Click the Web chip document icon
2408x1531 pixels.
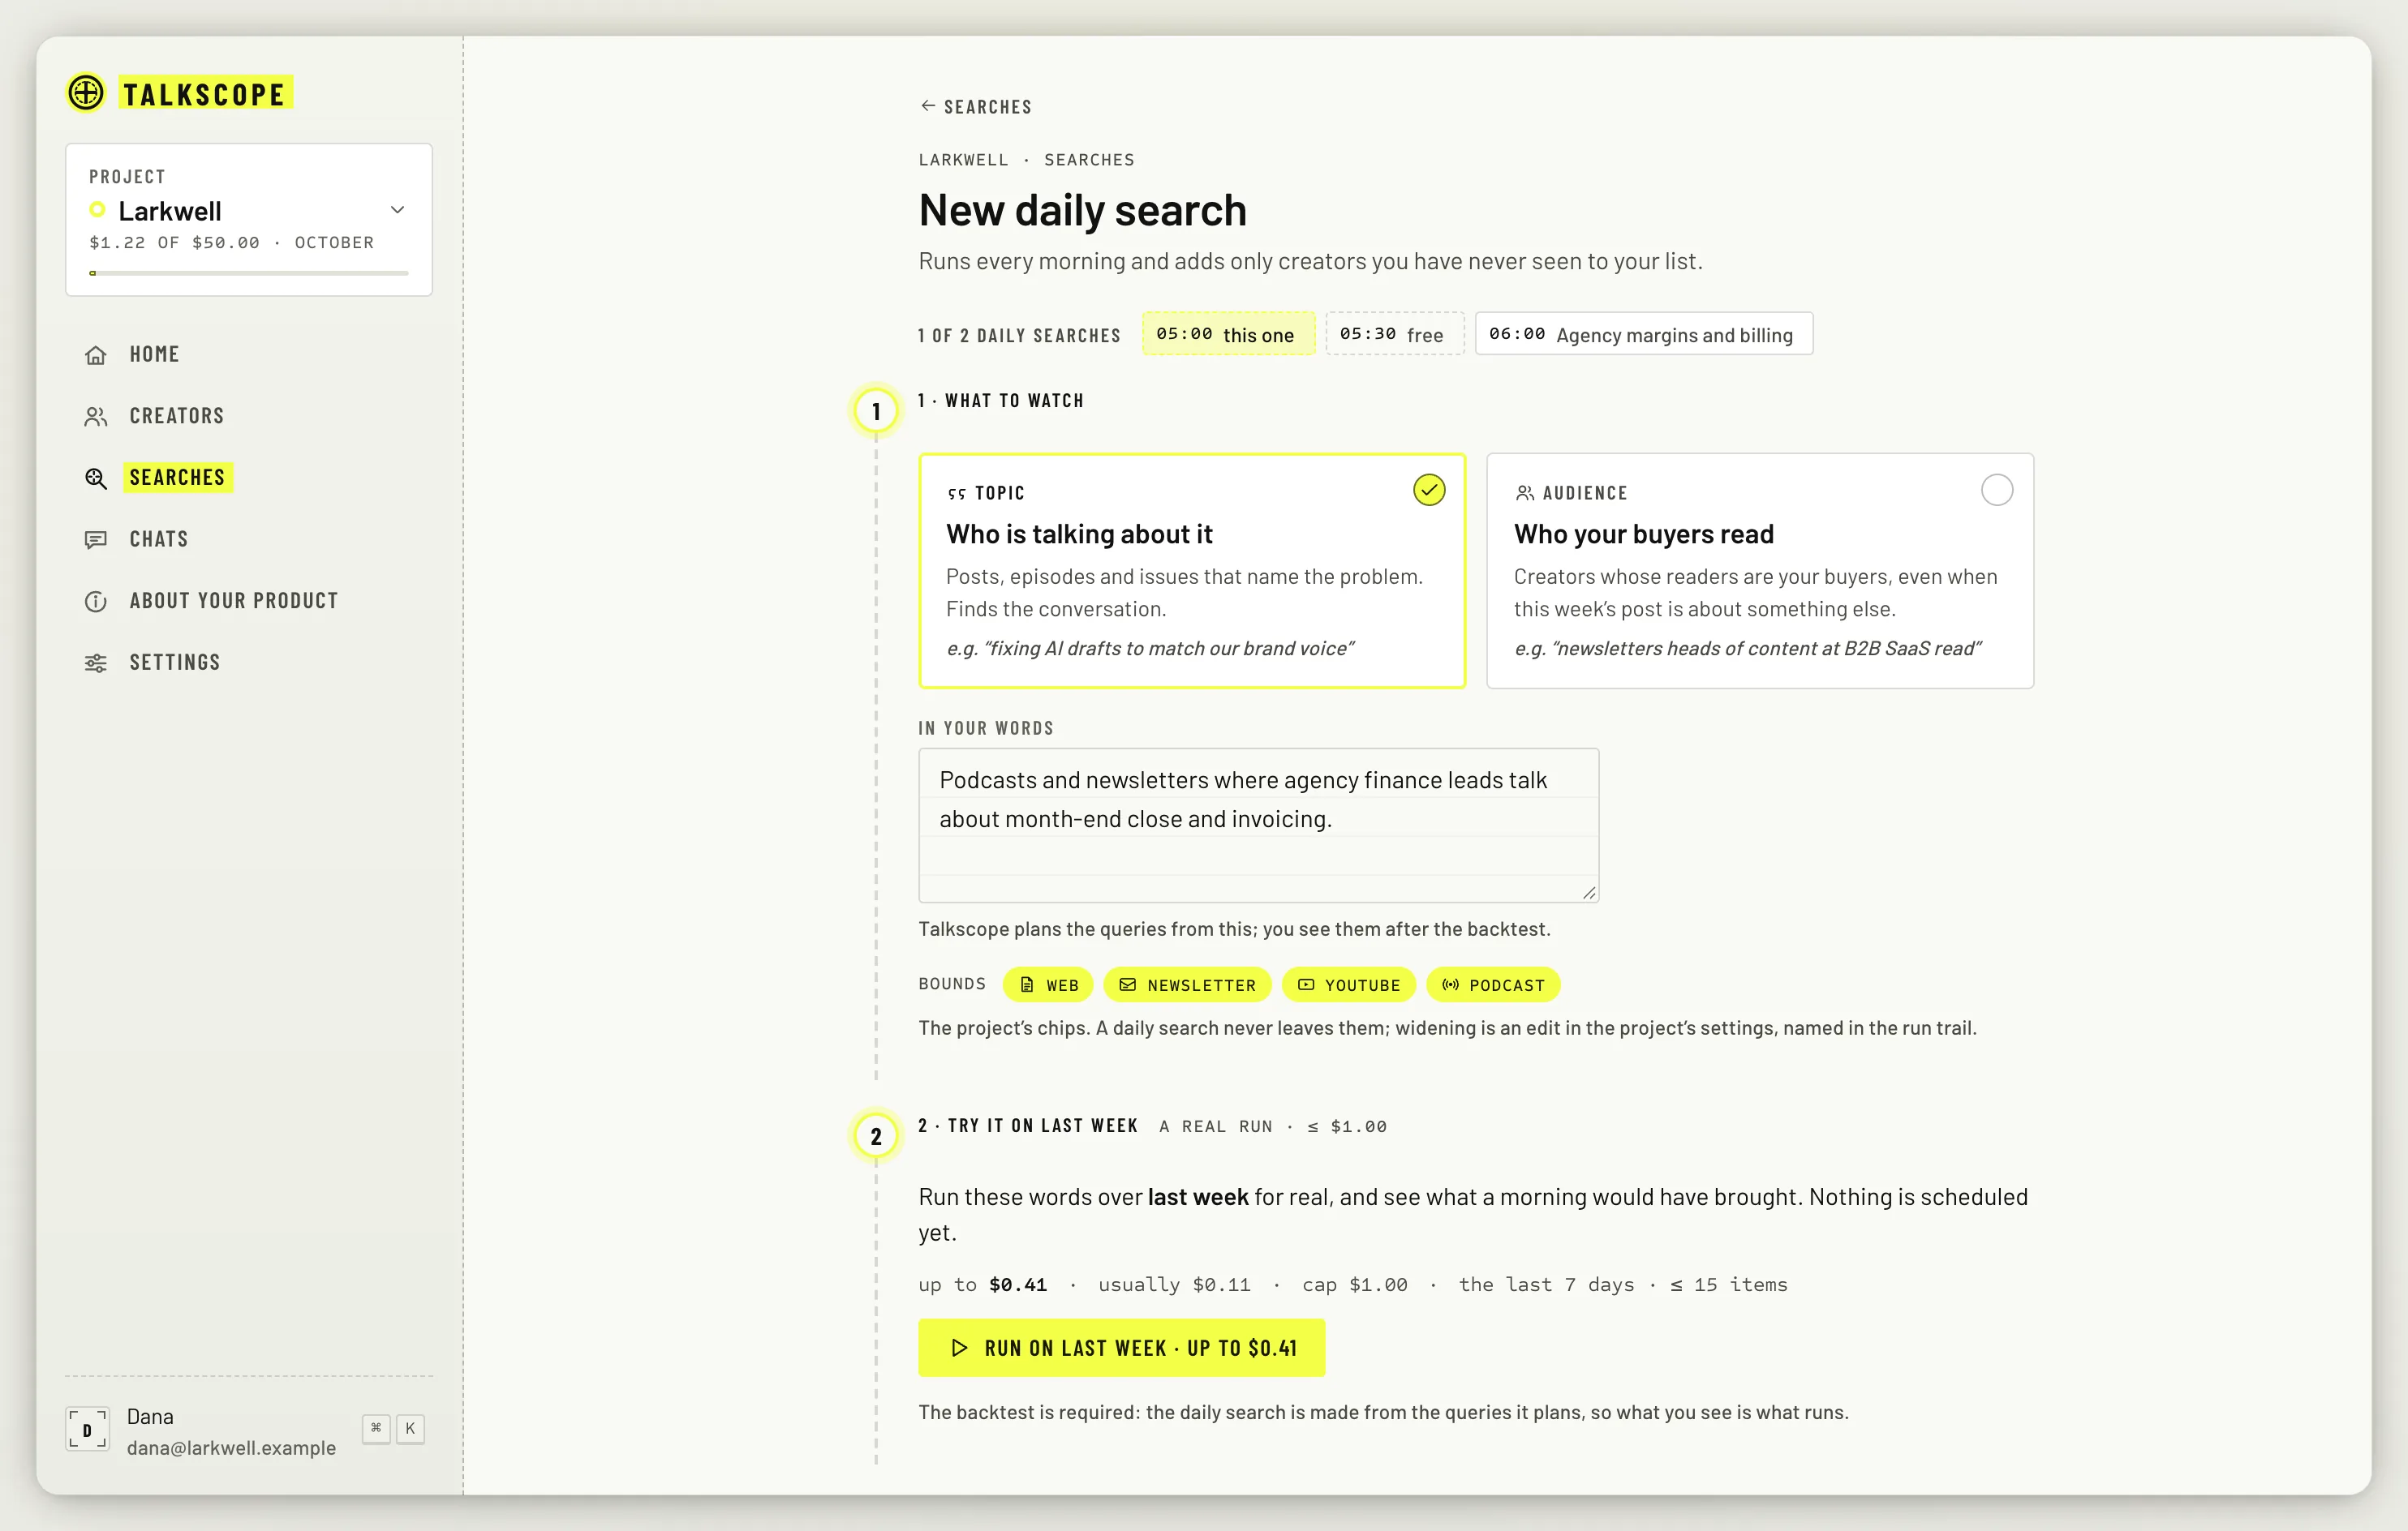pos(1027,985)
